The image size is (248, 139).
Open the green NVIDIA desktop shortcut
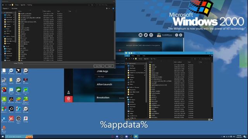tap(4, 99)
